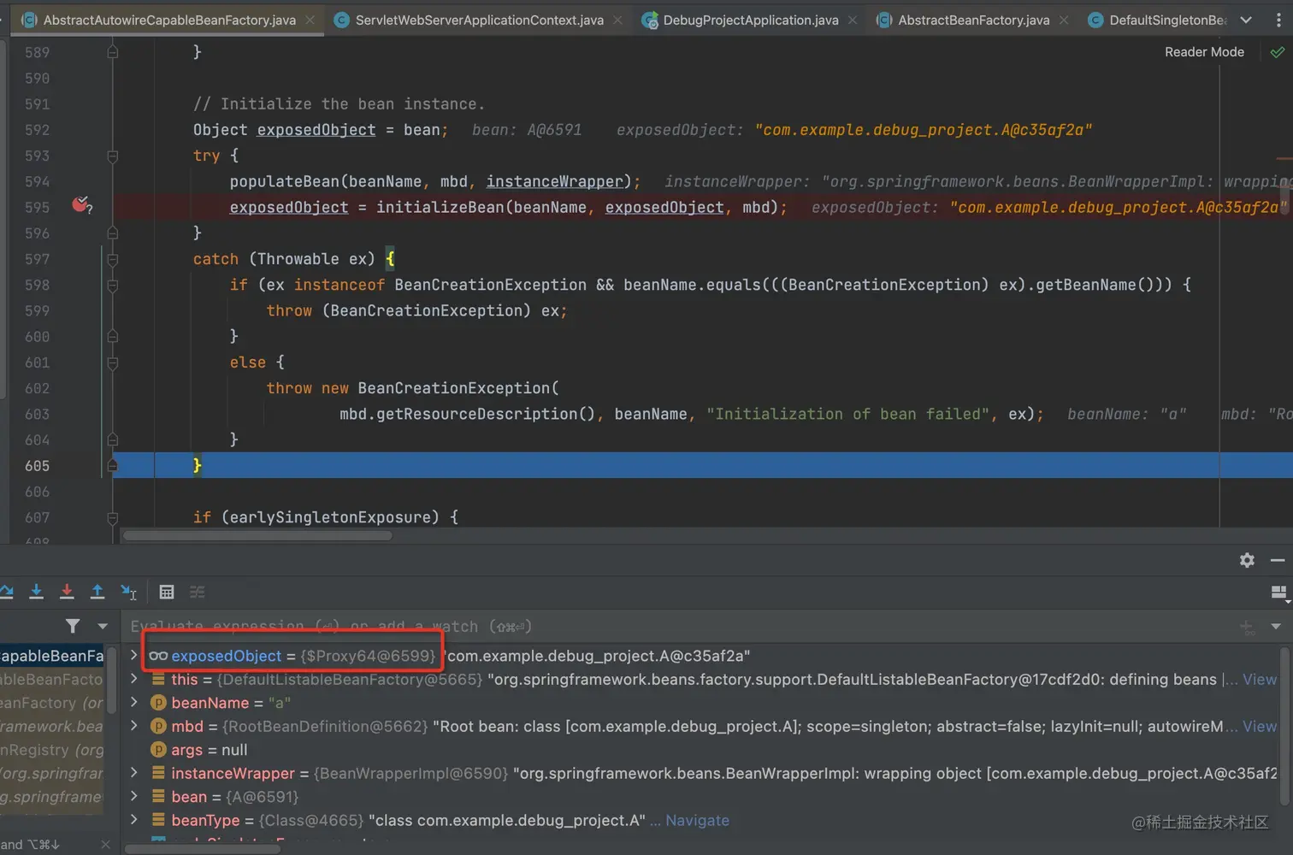The image size is (1293, 855).
Task: Click the editor horizontal scrollbar thumb
Action: 257,536
